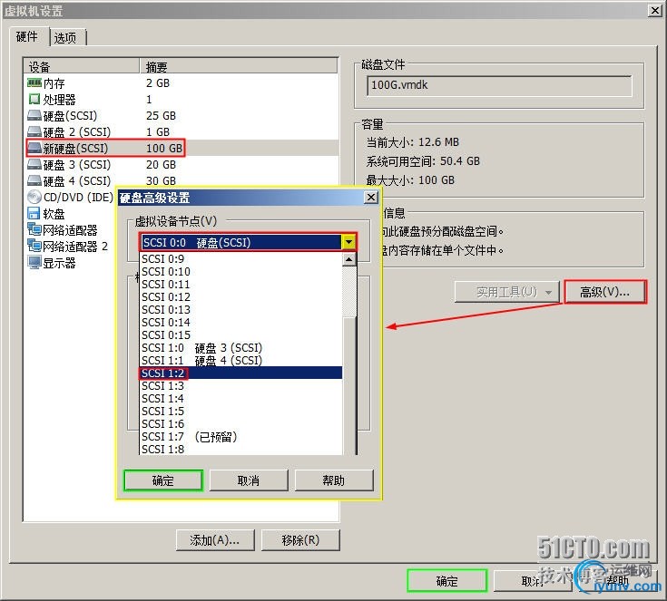
Task: Click the 30 GB summary value
Action: click(x=161, y=180)
